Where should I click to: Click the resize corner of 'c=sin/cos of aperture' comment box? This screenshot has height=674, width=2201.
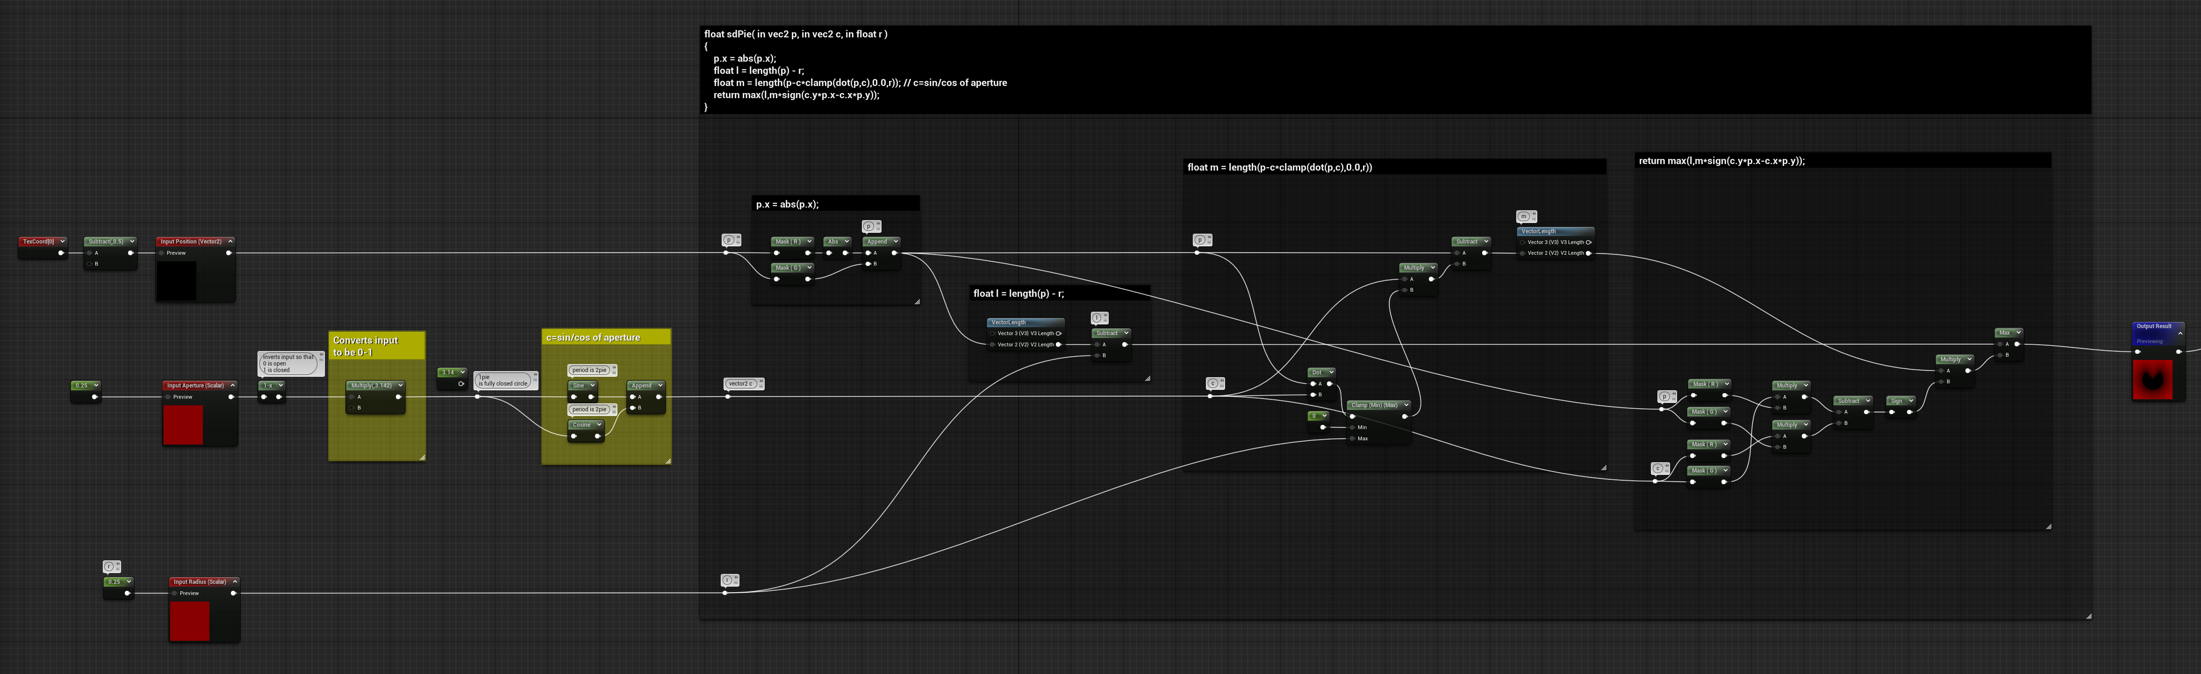tap(668, 460)
